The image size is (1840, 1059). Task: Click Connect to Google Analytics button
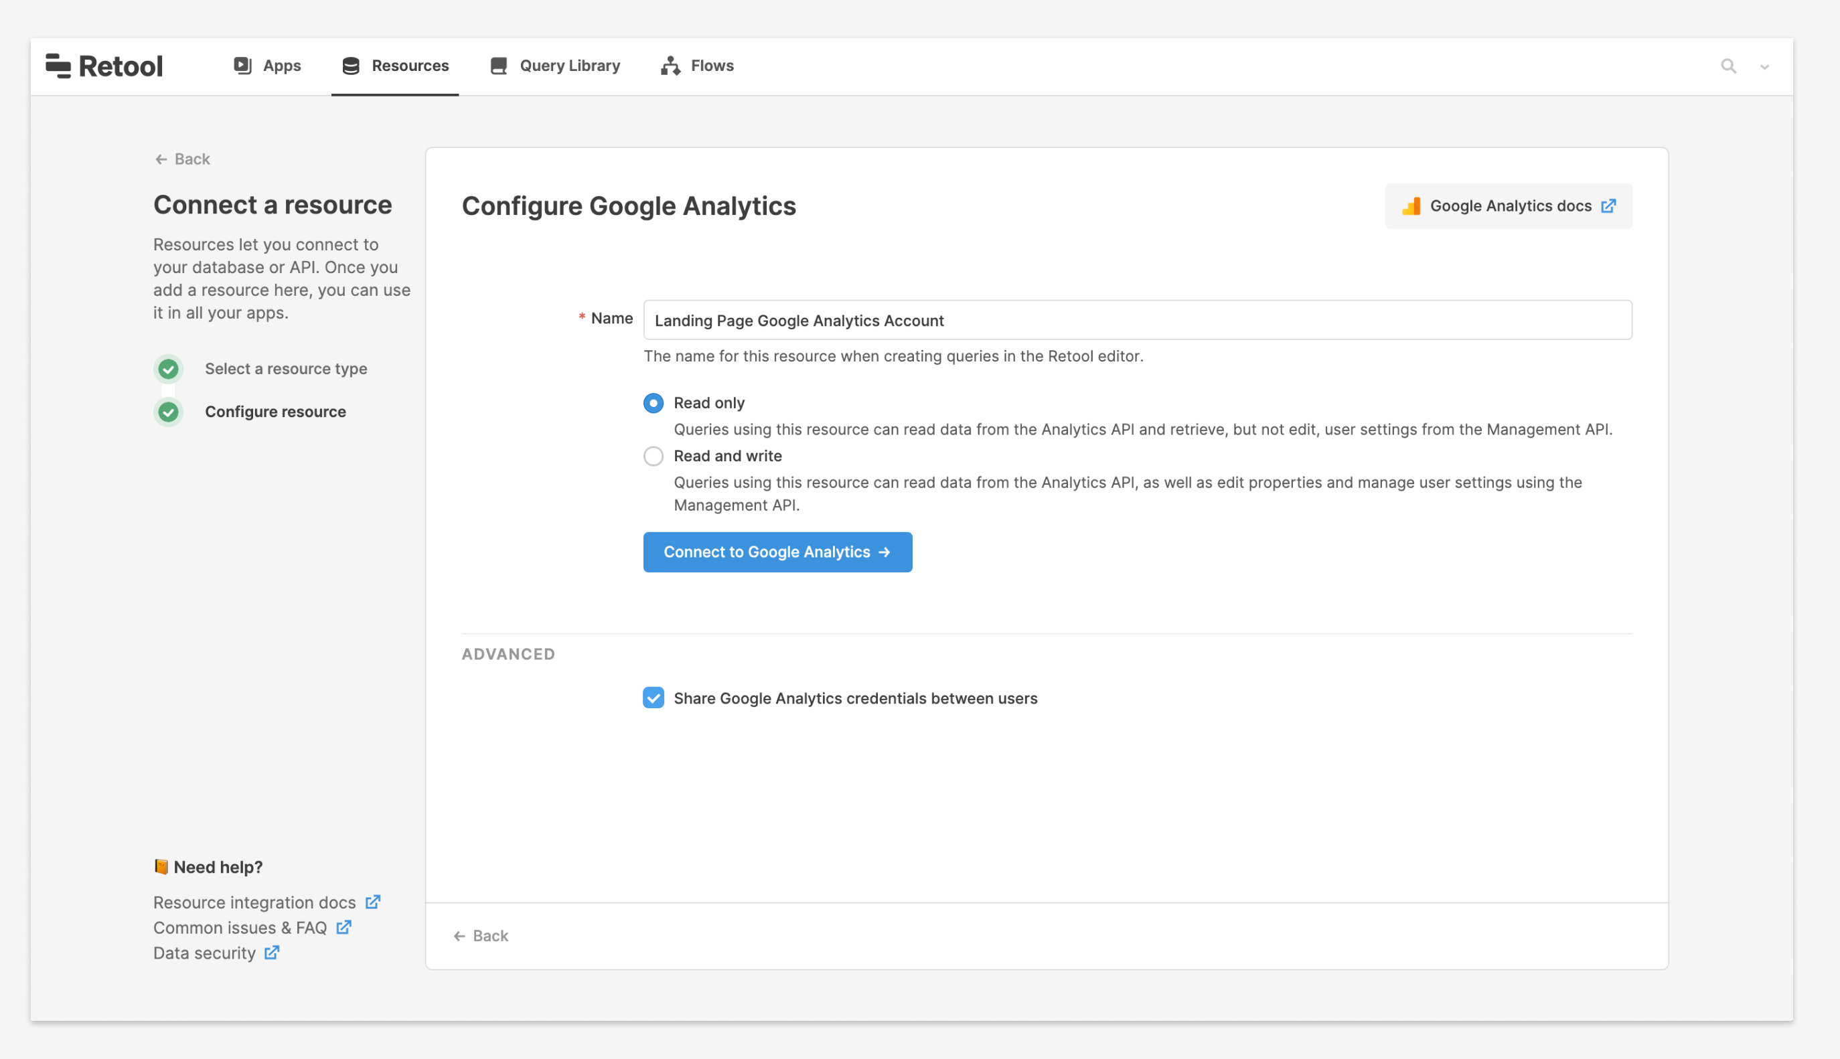coord(777,552)
